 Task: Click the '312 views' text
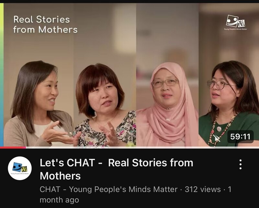click(203, 189)
